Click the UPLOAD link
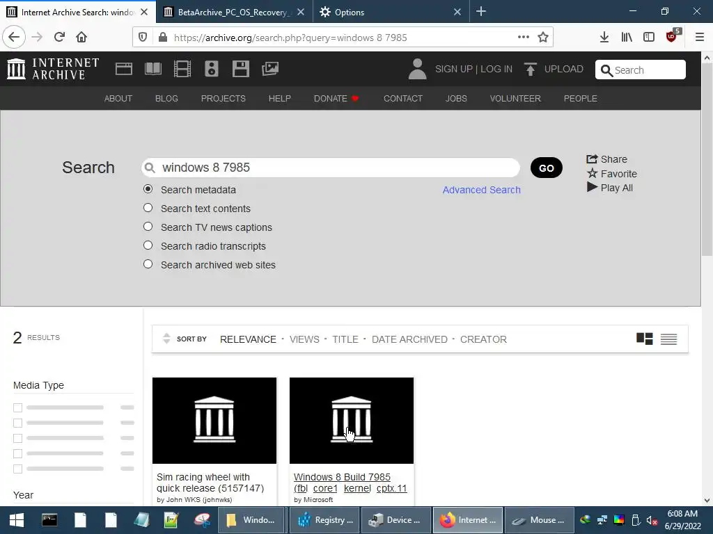 point(564,69)
